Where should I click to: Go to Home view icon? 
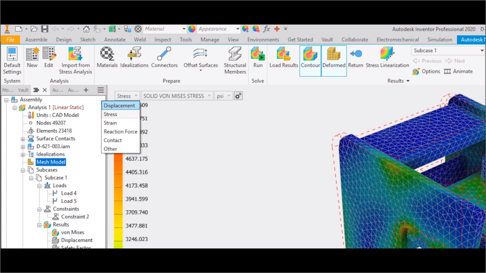[86, 29]
